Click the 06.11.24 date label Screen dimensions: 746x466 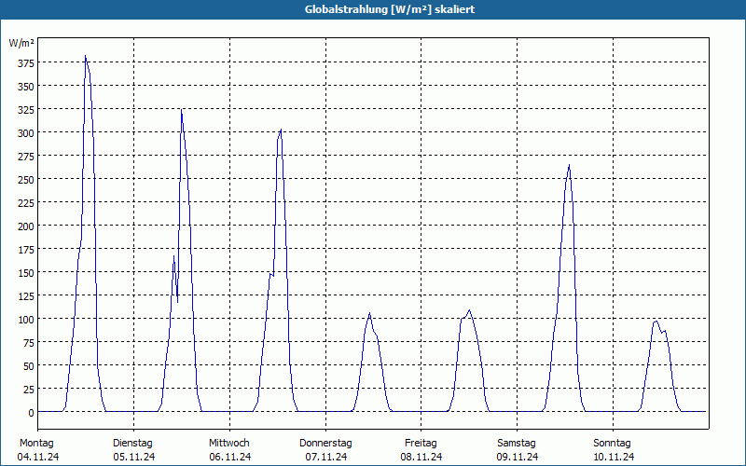click(230, 457)
